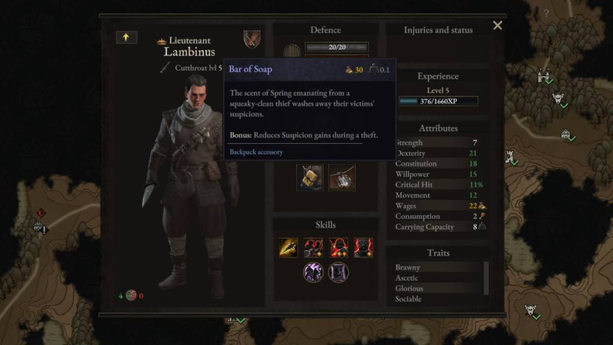Select the red face skill icon
The width and height of the screenshot is (613, 345).
(x=363, y=247)
